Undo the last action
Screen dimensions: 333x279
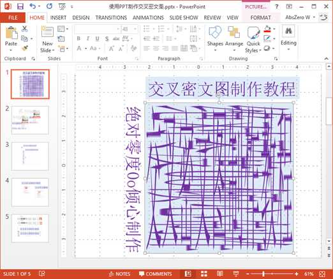point(33,6)
